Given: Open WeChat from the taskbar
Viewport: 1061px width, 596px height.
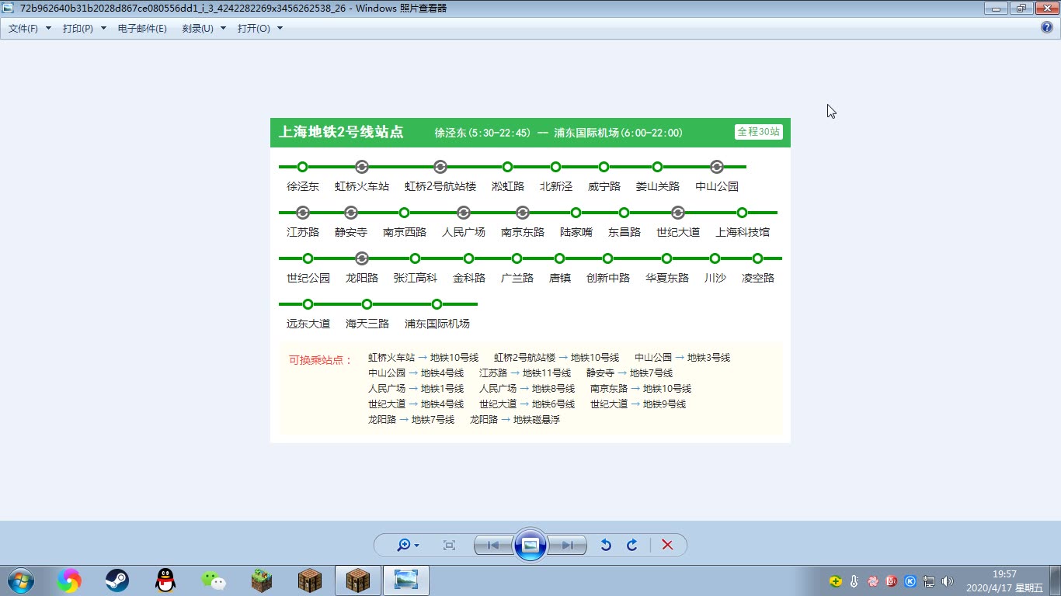Looking at the screenshot, I should point(214,580).
